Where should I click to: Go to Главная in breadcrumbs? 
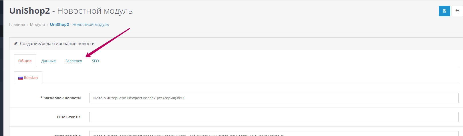17,25
